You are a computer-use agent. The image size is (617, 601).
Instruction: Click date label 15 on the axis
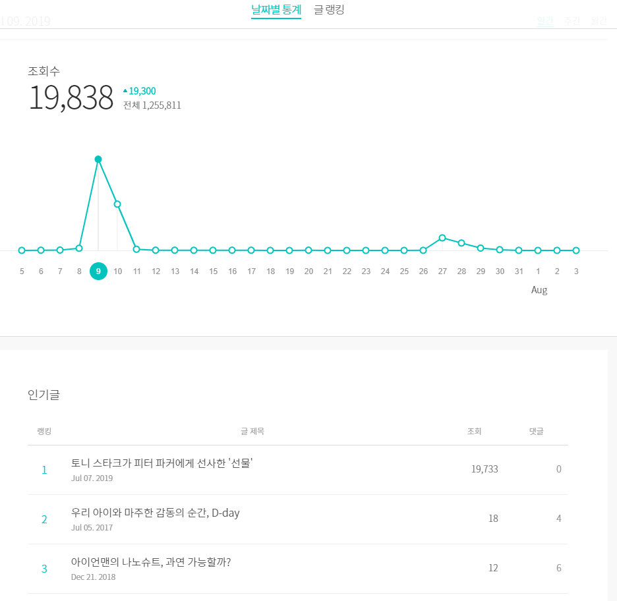click(214, 272)
